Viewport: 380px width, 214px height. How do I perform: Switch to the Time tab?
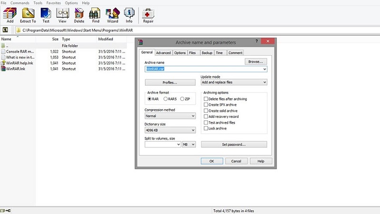click(x=219, y=53)
